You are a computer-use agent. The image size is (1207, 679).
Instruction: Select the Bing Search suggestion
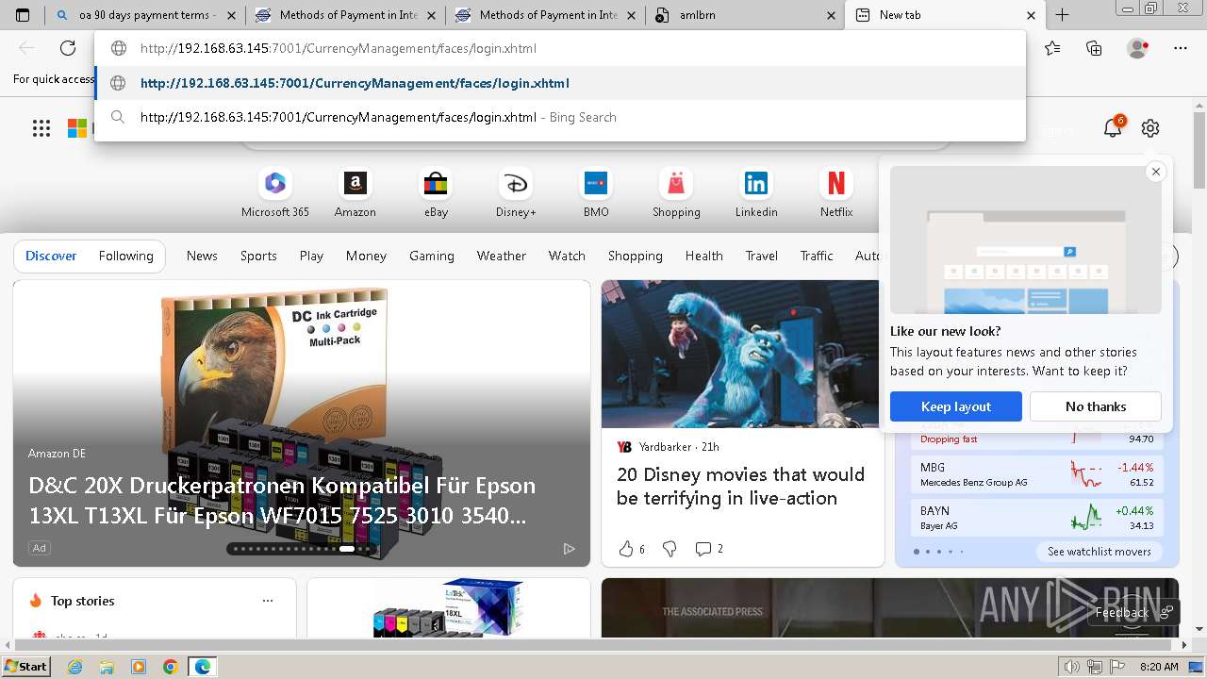click(560, 117)
